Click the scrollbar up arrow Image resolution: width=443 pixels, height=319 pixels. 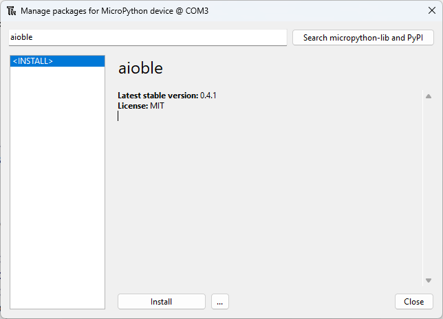(429, 96)
